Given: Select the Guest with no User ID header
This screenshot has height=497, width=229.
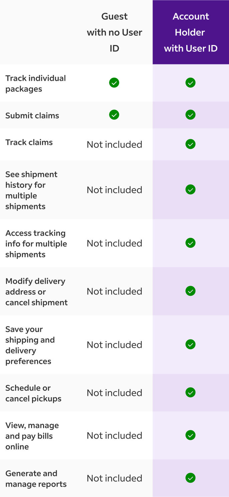Looking at the screenshot, I should point(114,32).
